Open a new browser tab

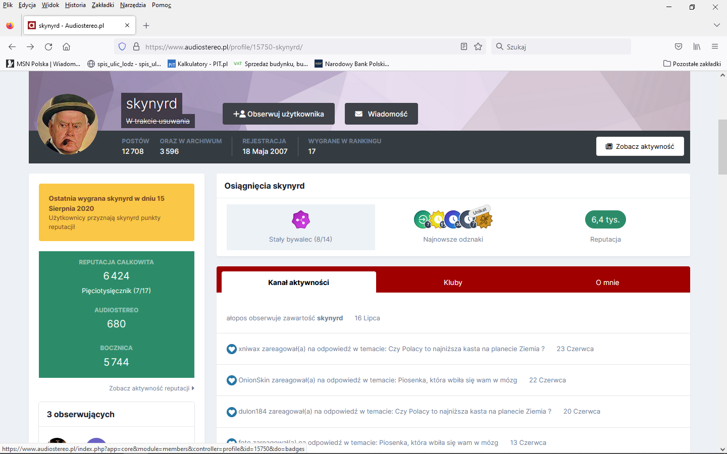pyautogui.click(x=146, y=26)
